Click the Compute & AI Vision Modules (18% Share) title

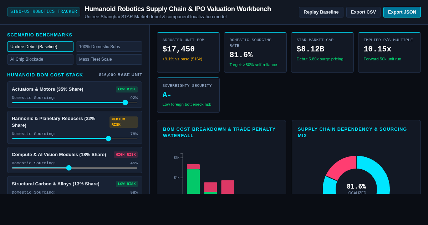59,155
